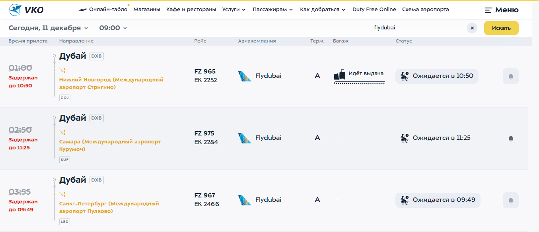Open the 09:00 time dropdown
The image size is (539, 232).
(113, 28)
